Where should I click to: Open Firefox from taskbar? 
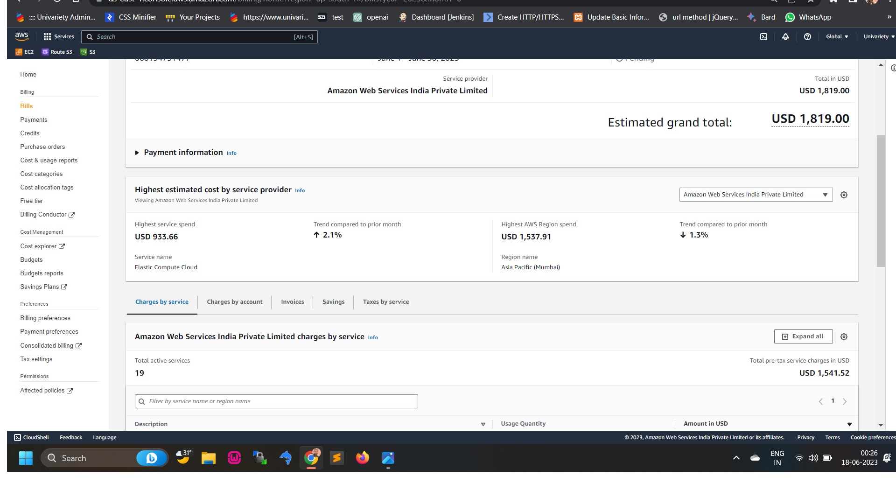coord(362,458)
